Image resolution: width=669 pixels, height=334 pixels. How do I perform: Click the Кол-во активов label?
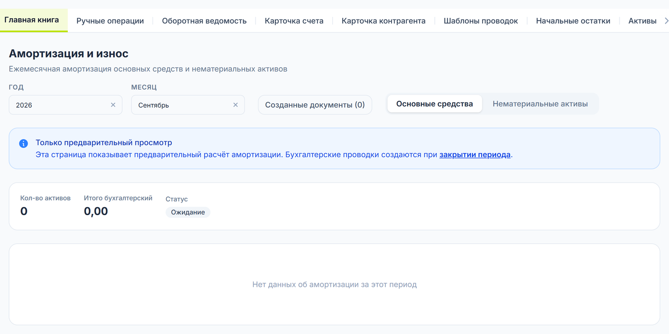coord(45,198)
